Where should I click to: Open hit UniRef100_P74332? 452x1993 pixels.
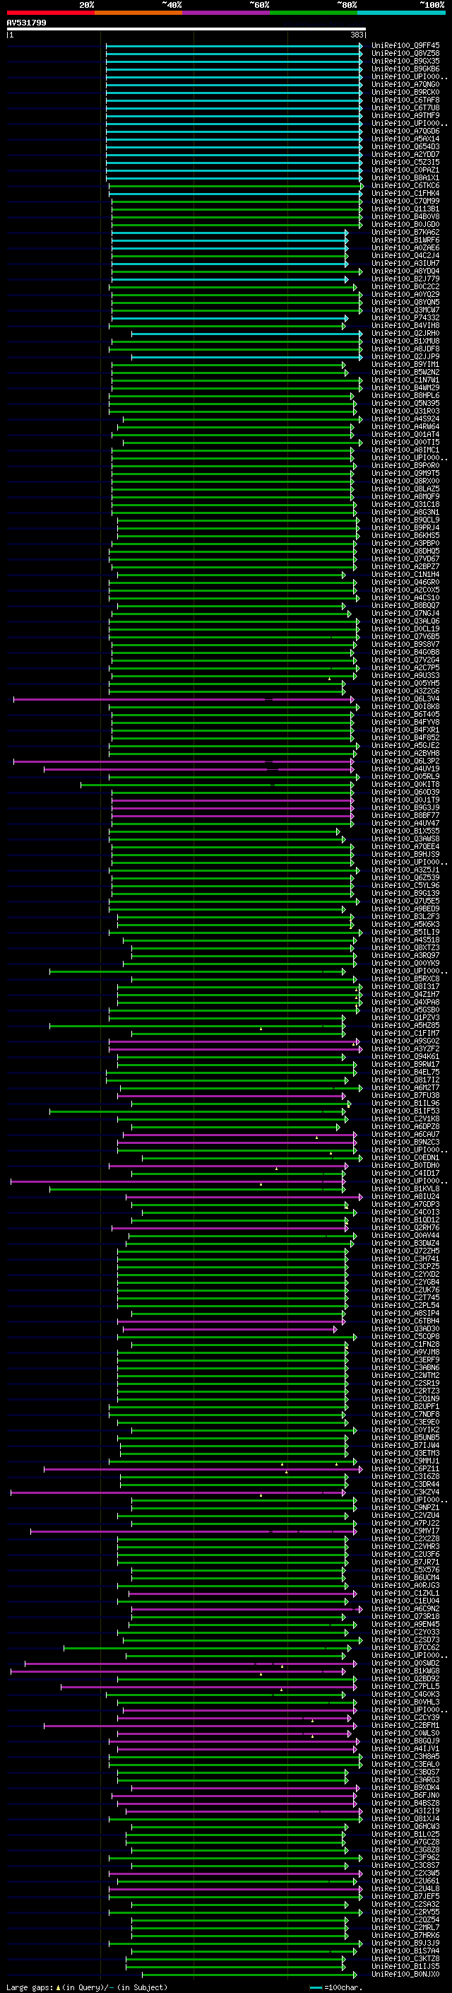[405, 317]
